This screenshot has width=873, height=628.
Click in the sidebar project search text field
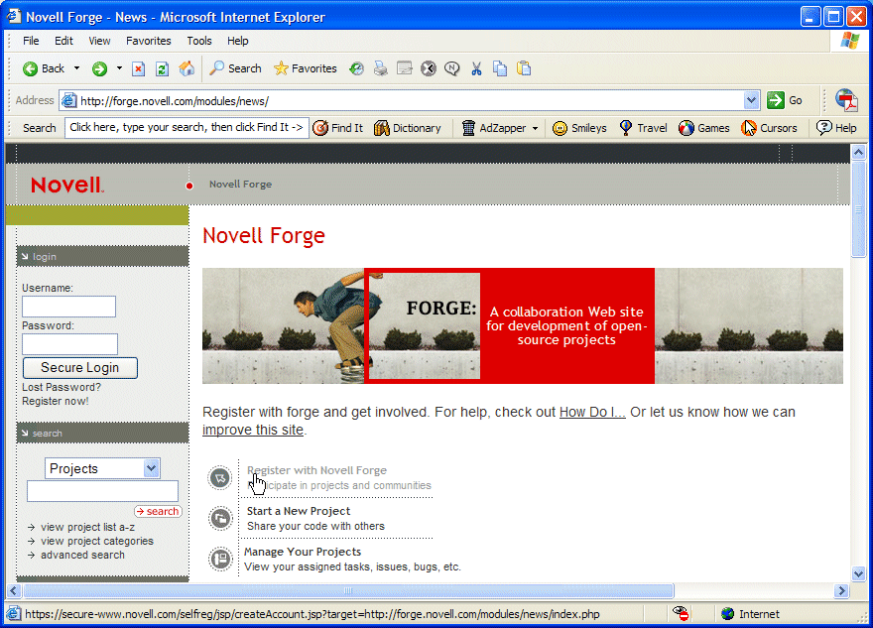pos(102,491)
